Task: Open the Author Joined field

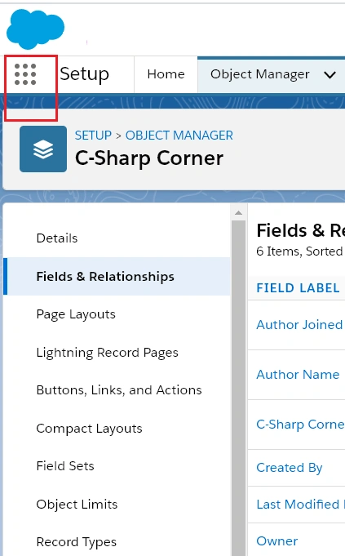Action: [x=299, y=325]
